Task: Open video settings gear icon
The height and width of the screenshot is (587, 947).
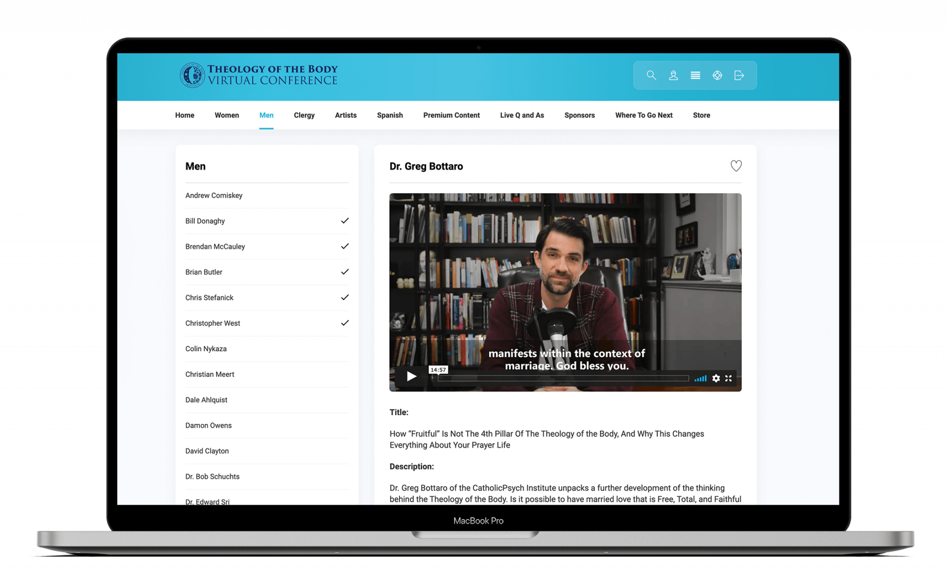Action: (716, 378)
